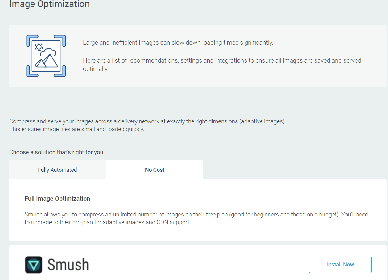Switch to the Fully Automated tab

click(x=57, y=170)
